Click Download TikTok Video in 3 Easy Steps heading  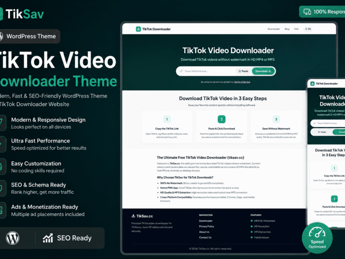click(223, 98)
